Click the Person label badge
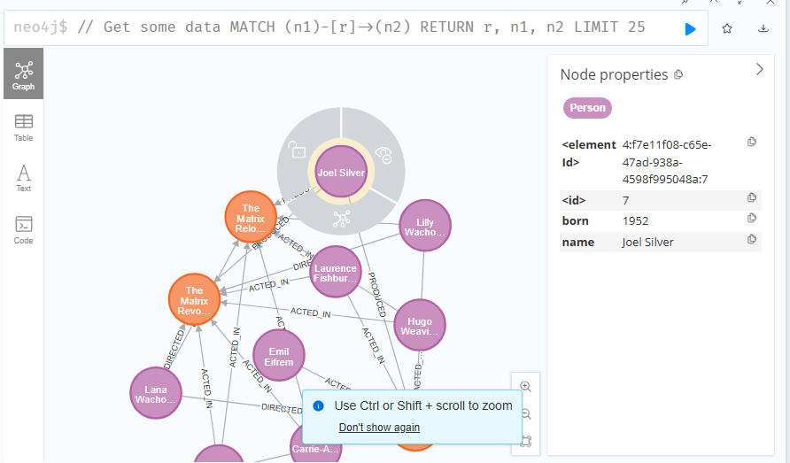 pyautogui.click(x=587, y=108)
